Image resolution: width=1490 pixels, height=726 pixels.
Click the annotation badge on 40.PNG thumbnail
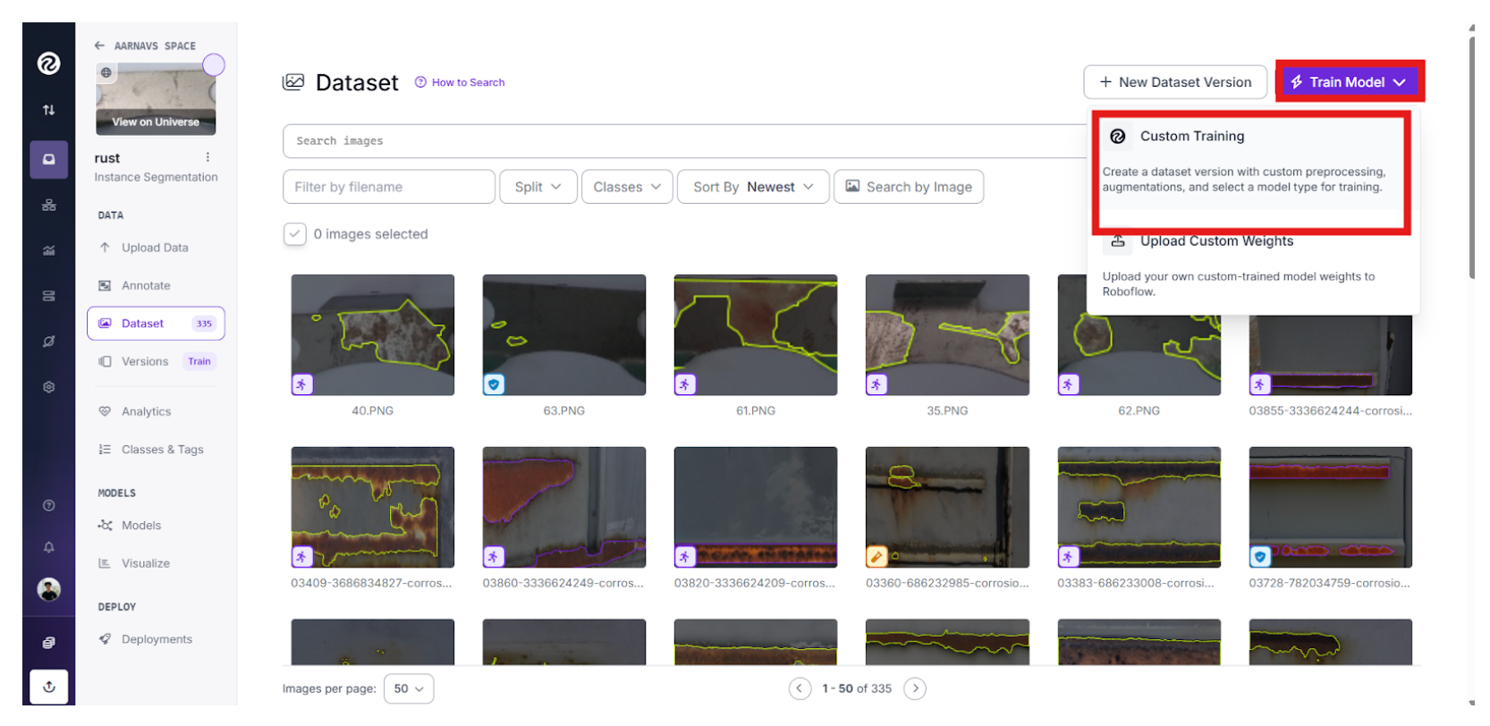(302, 384)
